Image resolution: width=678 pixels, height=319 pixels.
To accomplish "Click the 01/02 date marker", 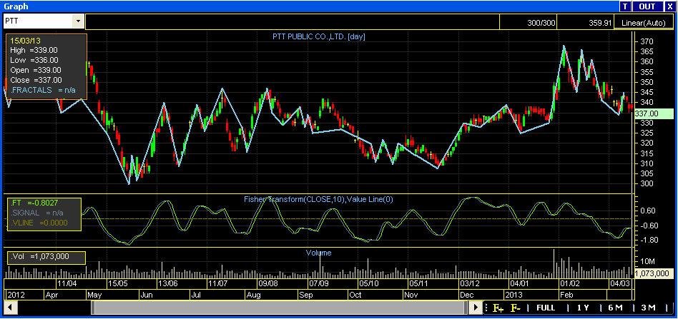I will coord(569,284).
